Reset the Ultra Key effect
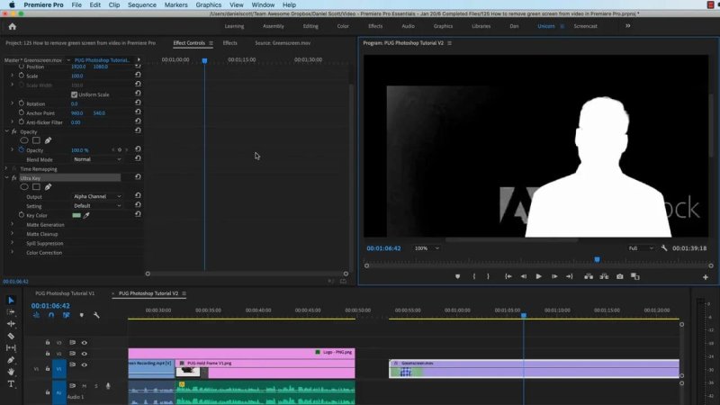720x405 pixels. [138, 176]
